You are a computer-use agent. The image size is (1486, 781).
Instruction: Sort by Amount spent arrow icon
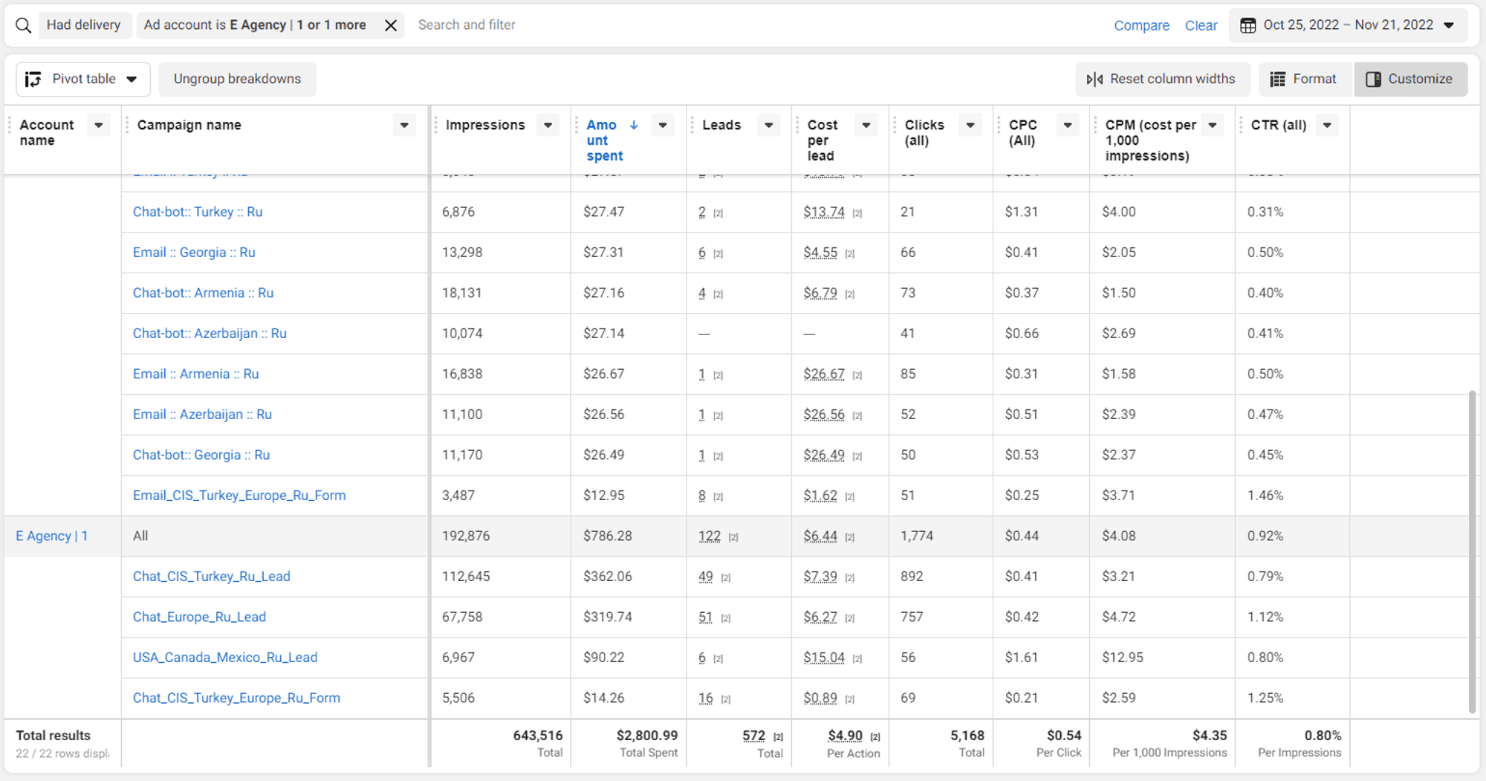(x=634, y=125)
